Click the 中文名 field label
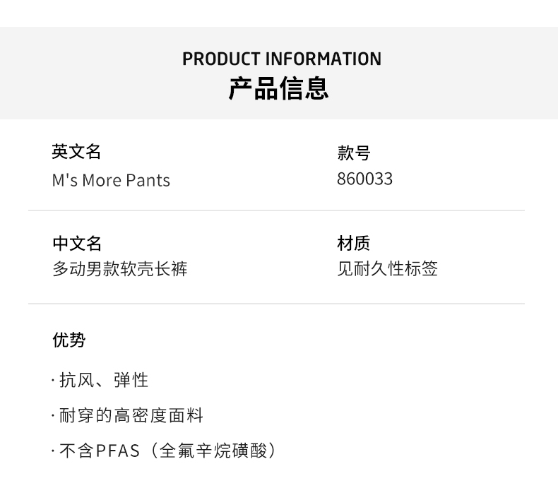 (77, 244)
